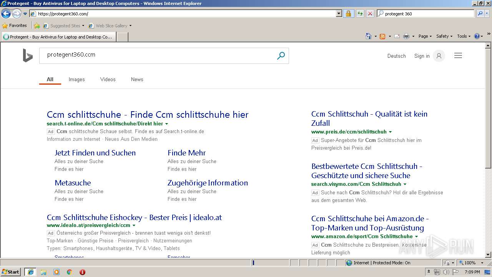Stop loading with the red X icon

coord(370,13)
